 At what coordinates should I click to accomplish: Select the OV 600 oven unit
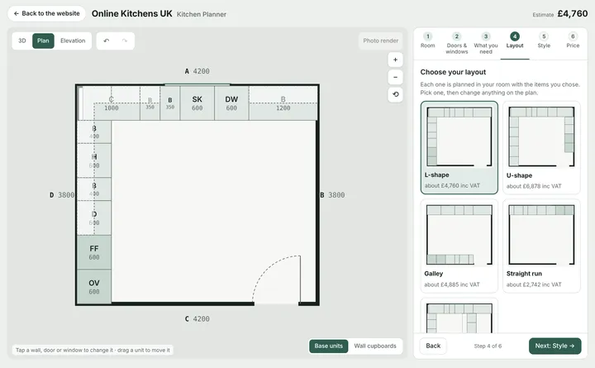[x=94, y=287]
